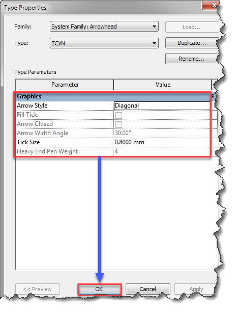237x313 pixels.
Task: Click the Load... button
Action: (x=192, y=27)
